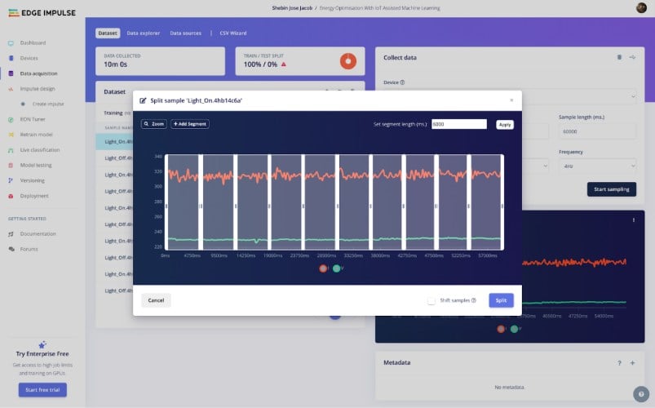655x408 pixels.
Task: Open the Frequency dropdown
Action: point(597,166)
